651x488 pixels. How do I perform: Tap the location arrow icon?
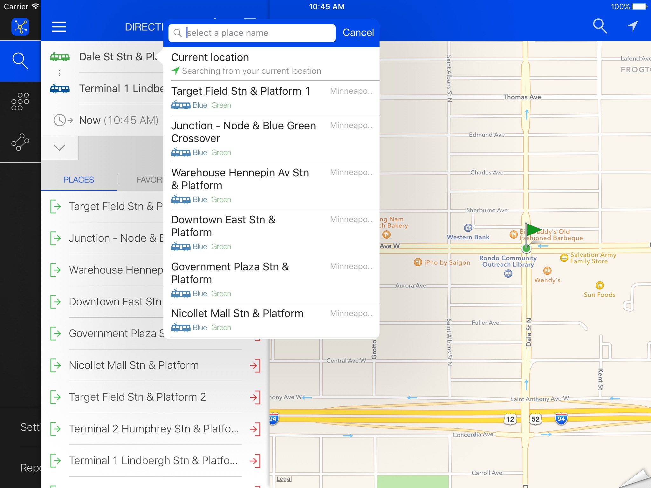[632, 26]
